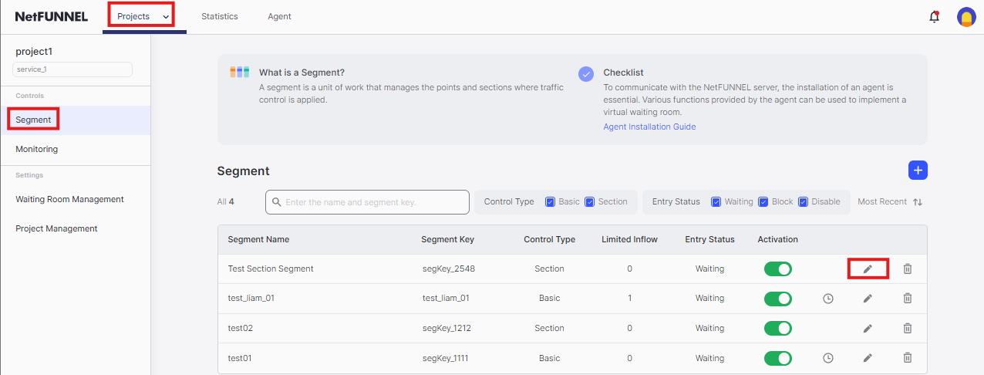984x375 pixels.
Task: Open the Agent Installation Guide link
Action: [x=649, y=127]
